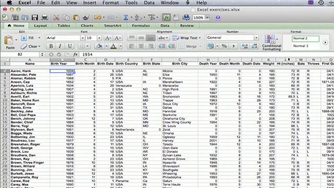334x188 pixels.
Task: Open the zoom 100% dropdown
Action: [x=207, y=17]
